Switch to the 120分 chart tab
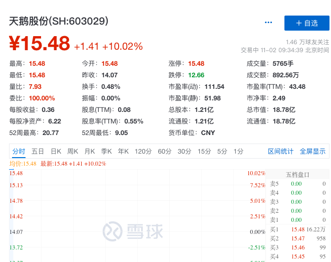 click(143, 151)
